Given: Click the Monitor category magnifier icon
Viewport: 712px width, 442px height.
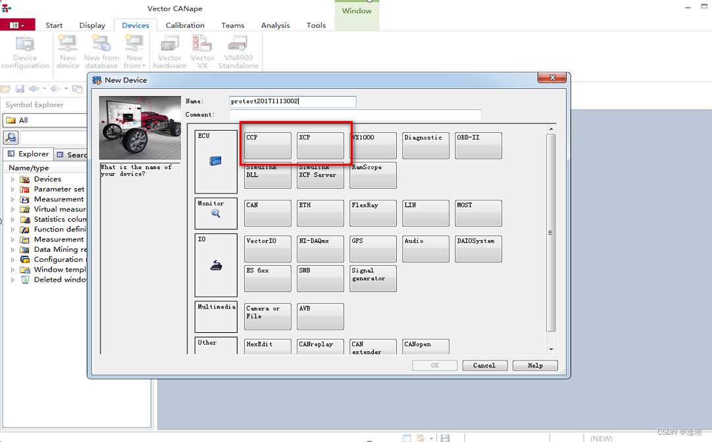Looking at the screenshot, I should [216, 213].
